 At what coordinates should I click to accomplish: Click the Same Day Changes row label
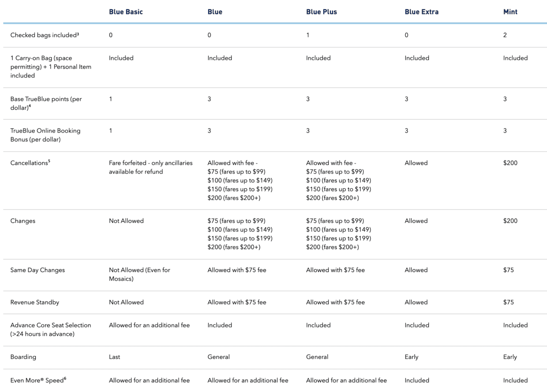[x=37, y=270]
